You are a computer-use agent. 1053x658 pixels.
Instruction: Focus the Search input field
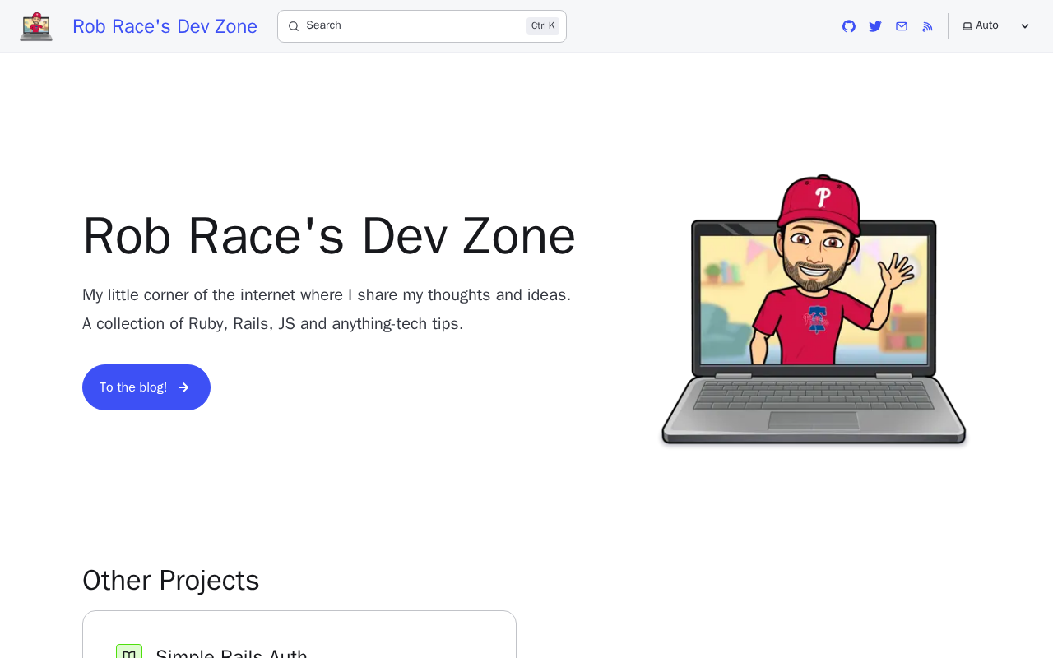pos(422,26)
